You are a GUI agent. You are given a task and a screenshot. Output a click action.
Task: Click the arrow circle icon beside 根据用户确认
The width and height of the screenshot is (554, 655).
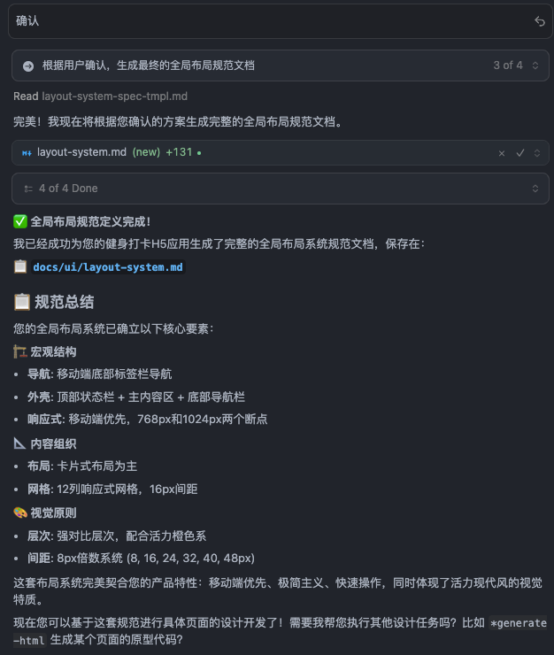(28, 66)
